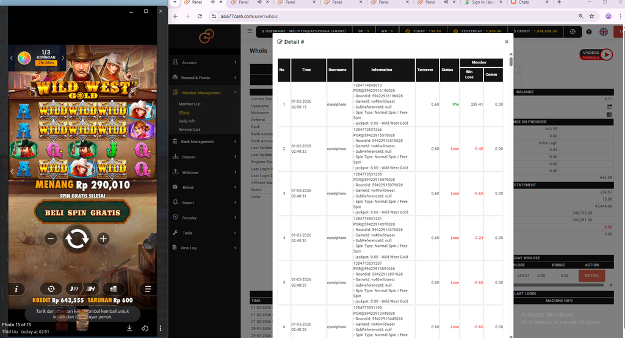Open autoplay settings in the slot game
The height and width of the screenshot is (338, 625).
pos(51,288)
